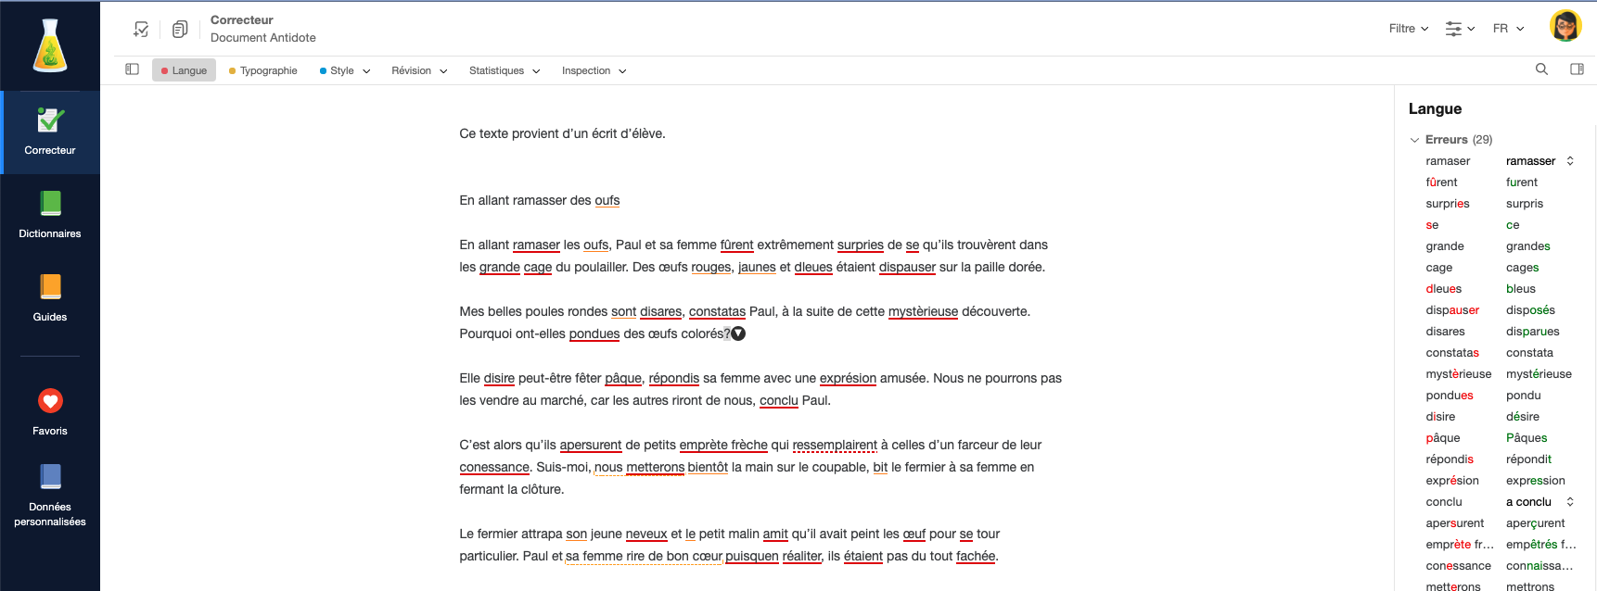The height and width of the screenshot is (591, 1597).
Task: Click the underlined word 'neveux' in text
Action: click(646, 534)
